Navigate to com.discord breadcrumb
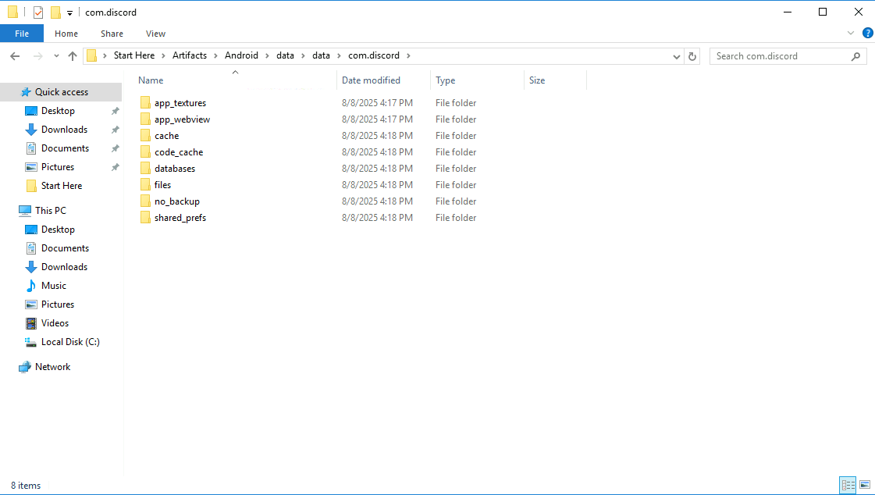 click(374, 55)
